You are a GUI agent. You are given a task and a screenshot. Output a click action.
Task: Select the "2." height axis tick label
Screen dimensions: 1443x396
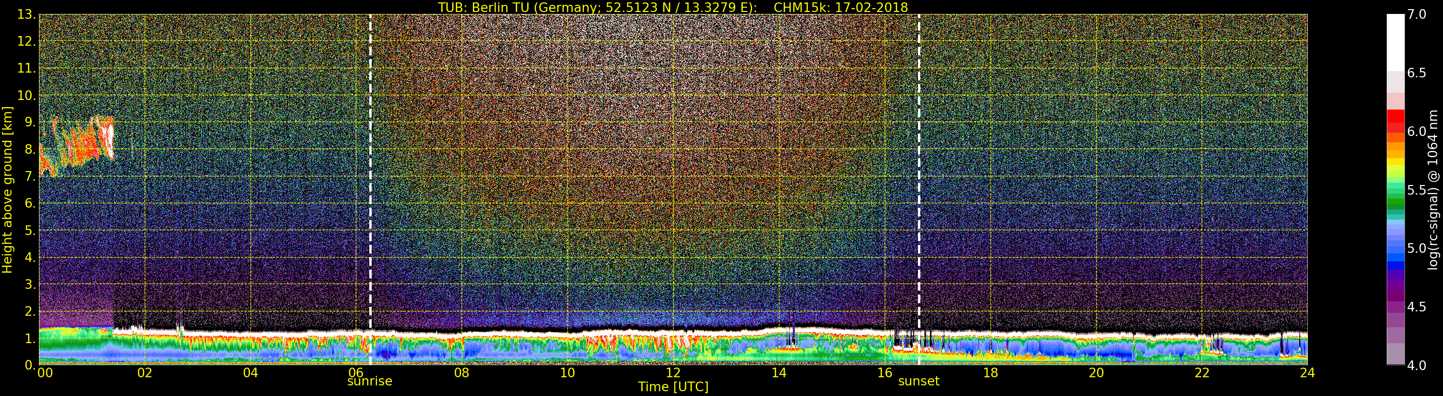(x=30, y=311)
